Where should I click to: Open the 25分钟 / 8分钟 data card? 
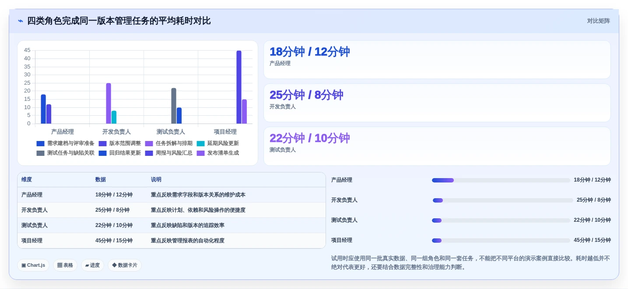pyautogui.click(x=437, y=103)
